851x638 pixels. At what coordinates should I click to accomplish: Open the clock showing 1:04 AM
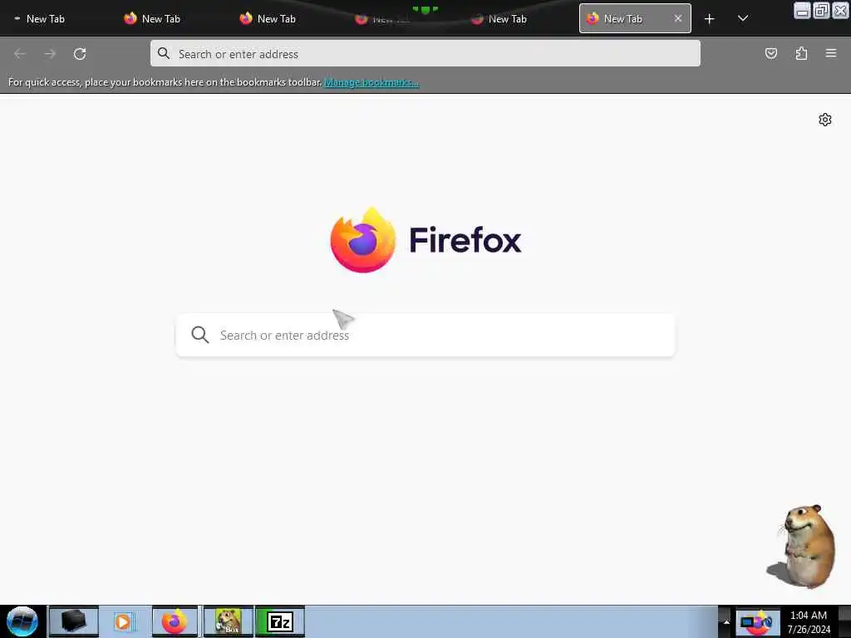tap(809, 621)
